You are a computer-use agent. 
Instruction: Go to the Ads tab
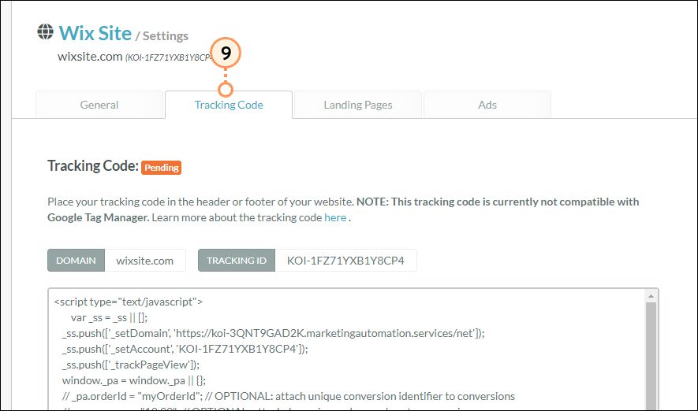click(x=487, y=105)
